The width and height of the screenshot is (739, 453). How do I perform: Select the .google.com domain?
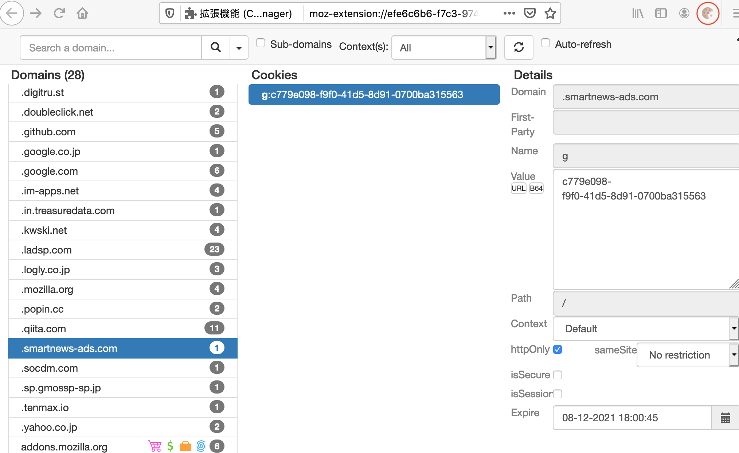click(x=122, y=171)
